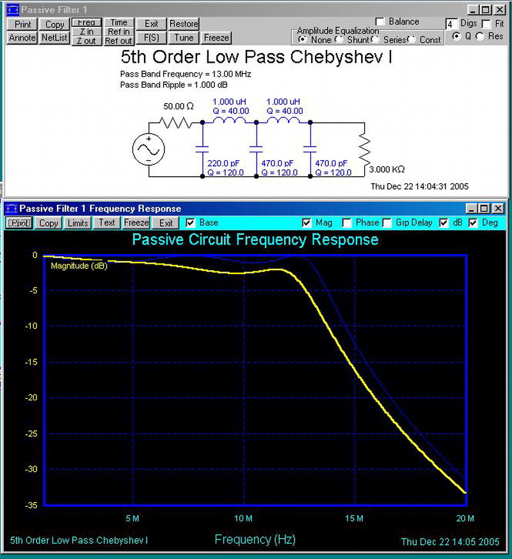
Task: Select the Freq analysis button
Action: click(x=86, y=22)
